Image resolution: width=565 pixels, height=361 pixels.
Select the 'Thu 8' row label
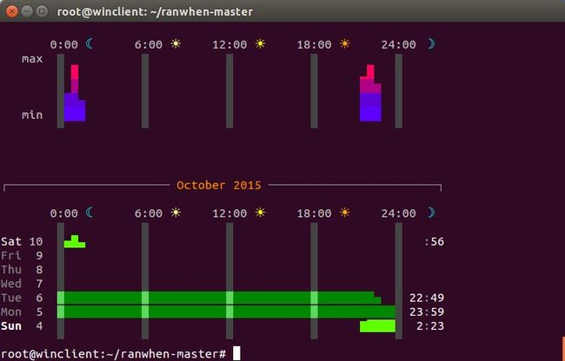[22, 270]
